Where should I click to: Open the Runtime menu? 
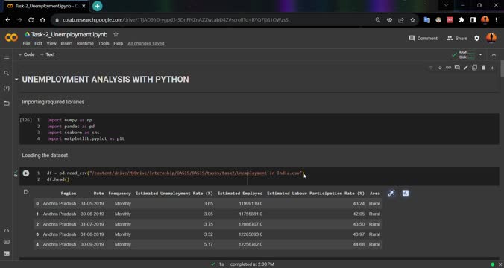click(x=85, y=43)
